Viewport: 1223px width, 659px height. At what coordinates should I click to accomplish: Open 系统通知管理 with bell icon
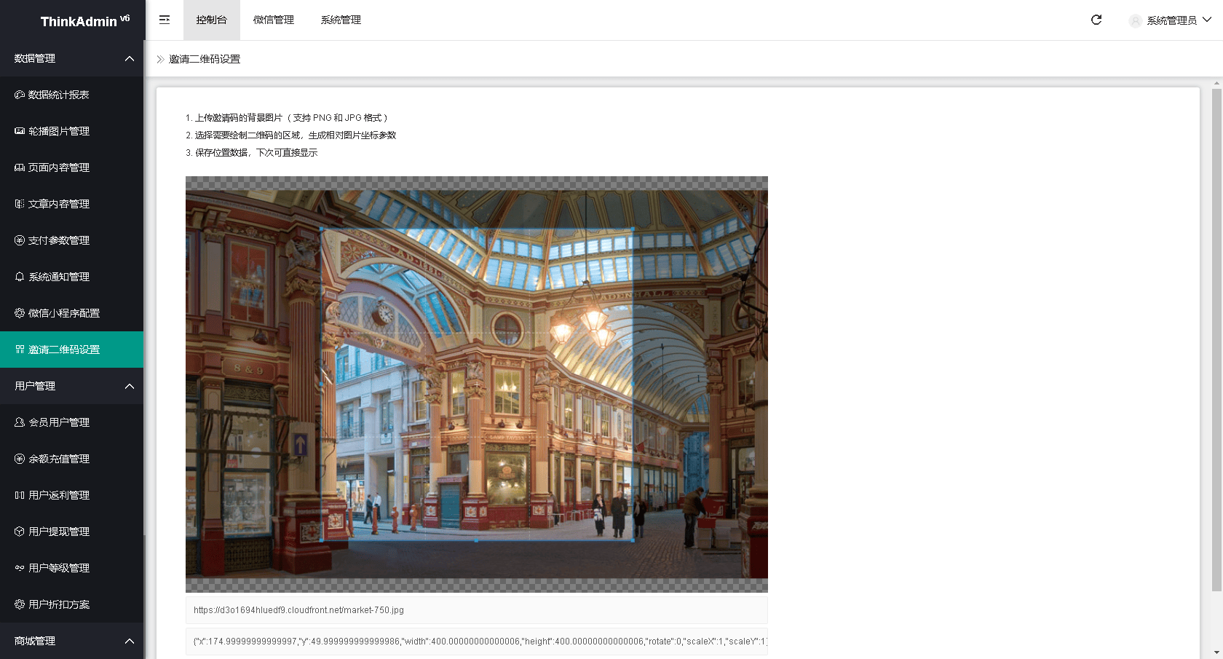click(58, 277)
